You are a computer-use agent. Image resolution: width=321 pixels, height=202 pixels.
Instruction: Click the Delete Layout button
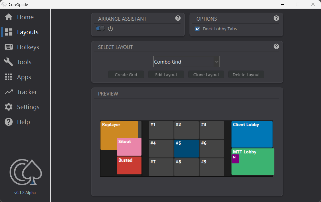coord(246,75)
